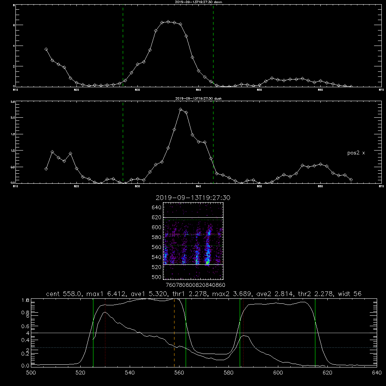Click left green dashed line in dawn plot
Image resolution: width=386 pixels, height=386 pixels.
(x=123, y=46)
